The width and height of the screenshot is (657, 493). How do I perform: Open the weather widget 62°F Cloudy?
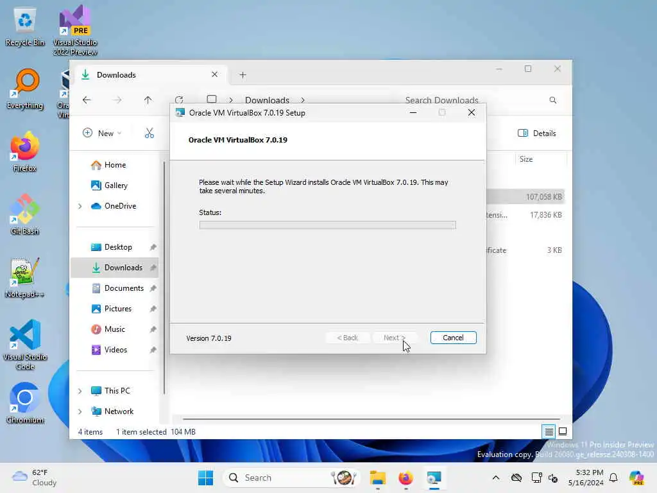pyautogui.click(x=34, y=478)
